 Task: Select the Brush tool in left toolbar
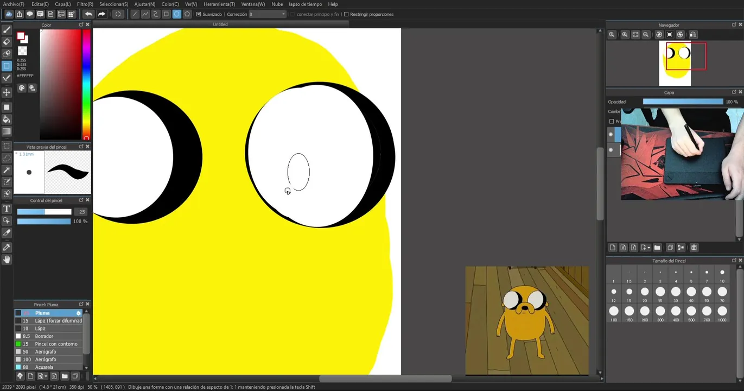click(x=7, y=30)
